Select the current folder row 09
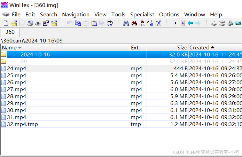Screen dimensions: 242x157 pyautogui.click(x=121, y=61)
